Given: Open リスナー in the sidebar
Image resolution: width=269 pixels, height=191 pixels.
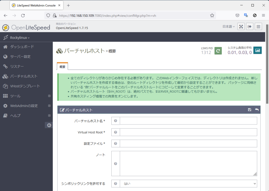Looking at the screenshot, I should [x=17, y=66].
